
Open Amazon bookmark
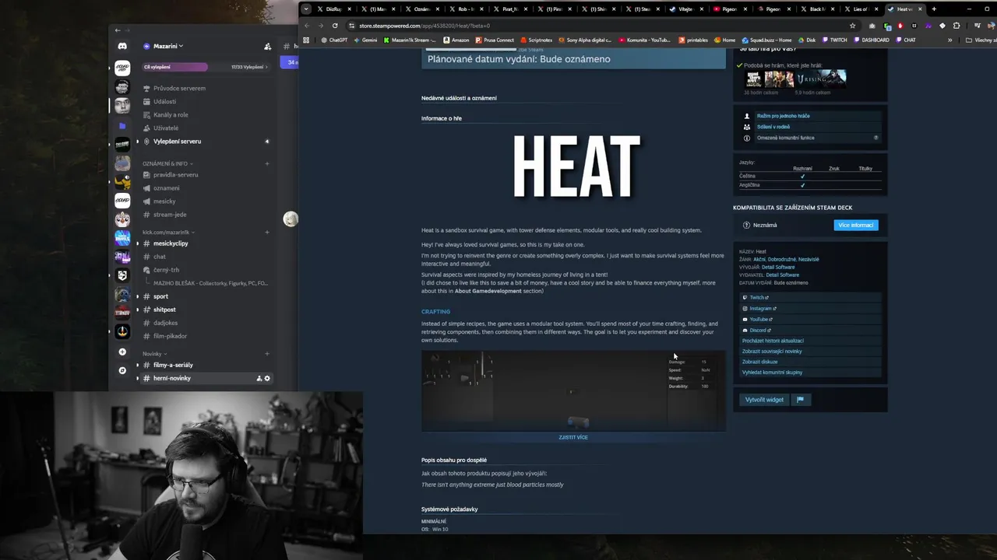(456, 40)
